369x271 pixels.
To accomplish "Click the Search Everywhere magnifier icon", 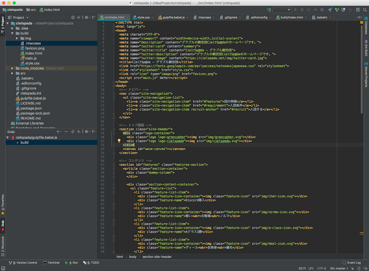I will [x=365, y=10].
